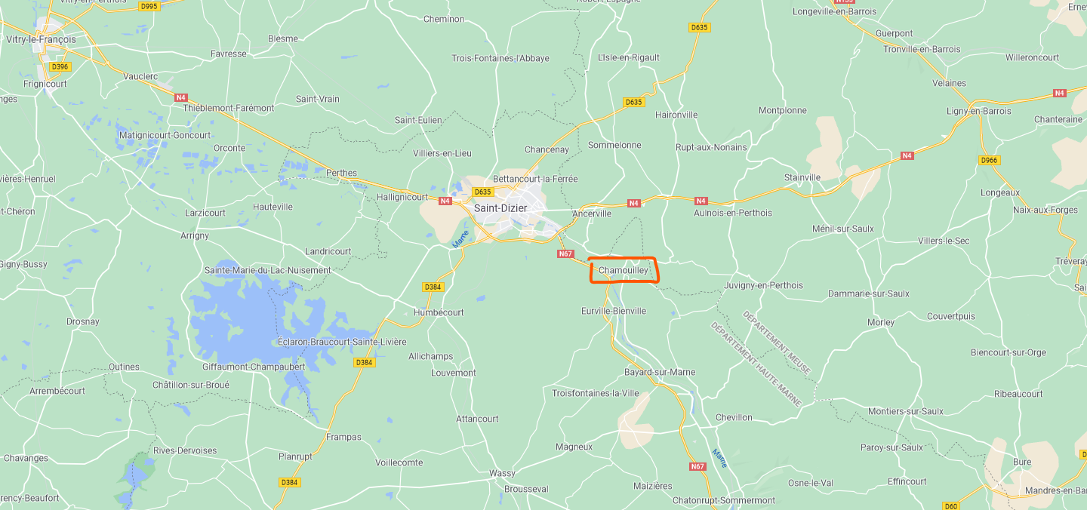Click the D396 road shield near Vitry-le-François

click(x=60, y=66)
